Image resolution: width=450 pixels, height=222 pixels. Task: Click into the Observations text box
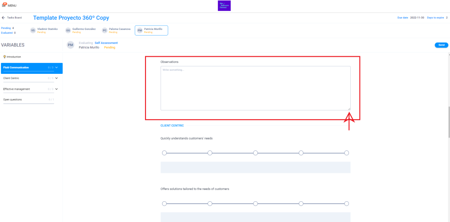[x=255, y=88]
